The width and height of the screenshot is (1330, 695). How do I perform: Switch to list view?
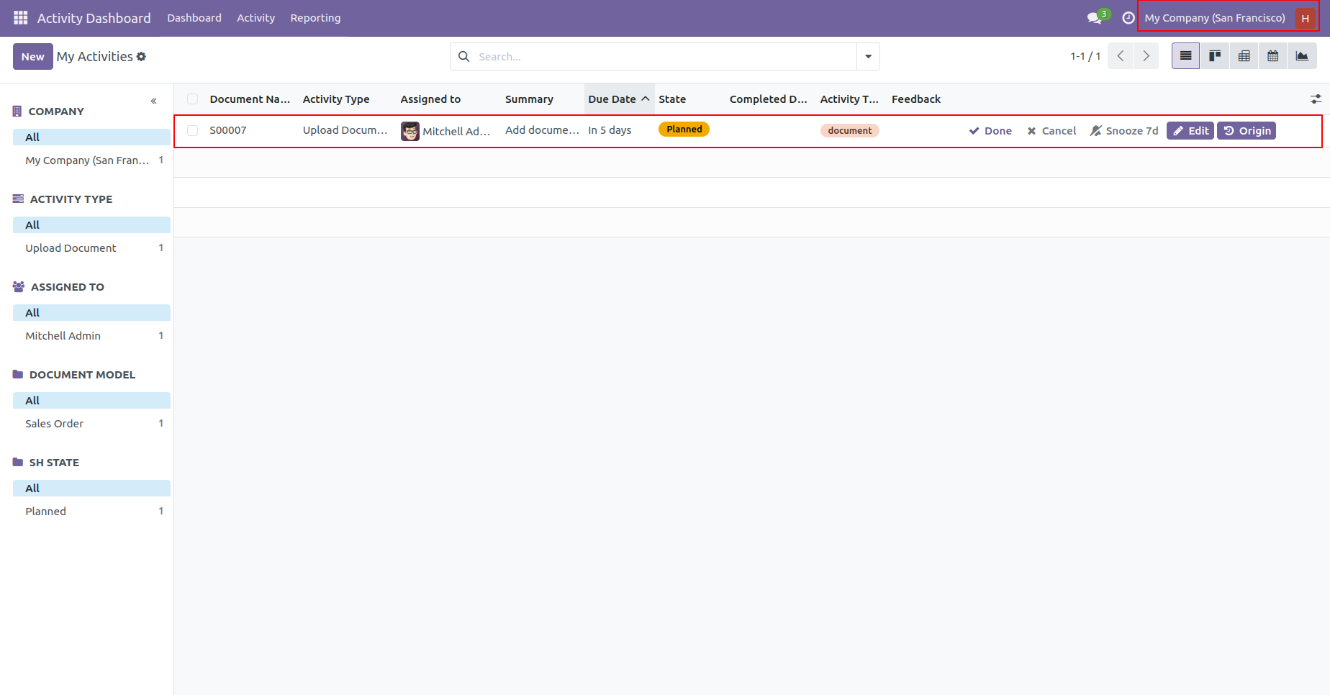point(1185,56)
